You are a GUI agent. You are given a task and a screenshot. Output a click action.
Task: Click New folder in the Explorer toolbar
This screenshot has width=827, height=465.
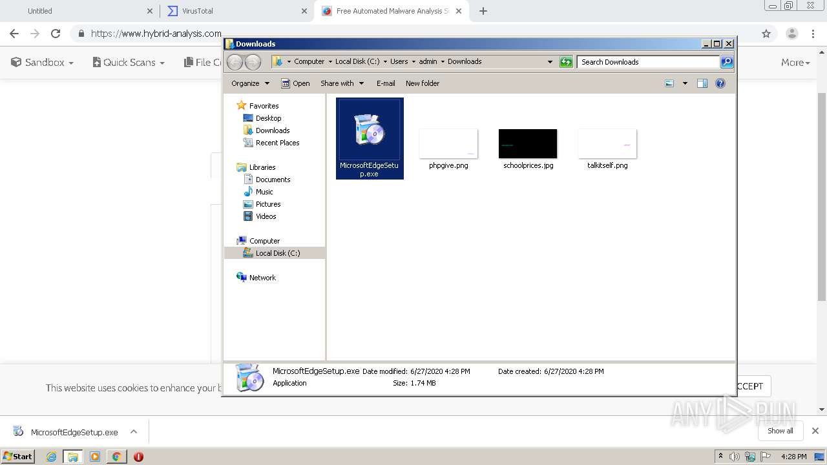423,83
